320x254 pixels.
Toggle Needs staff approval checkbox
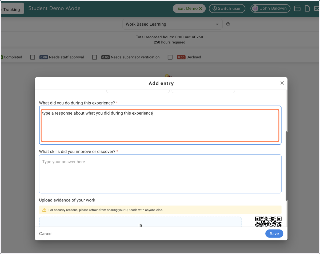pyautogui.click(x=33, y=57)
